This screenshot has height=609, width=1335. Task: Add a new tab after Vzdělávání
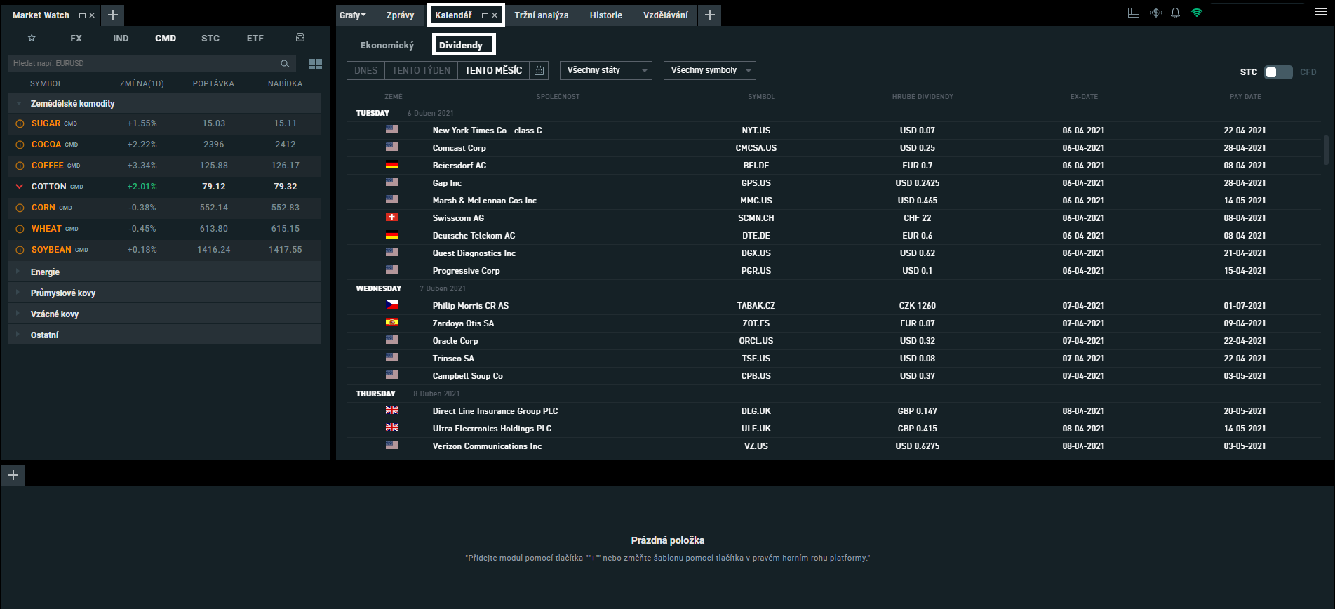click(x=710, y=15)
